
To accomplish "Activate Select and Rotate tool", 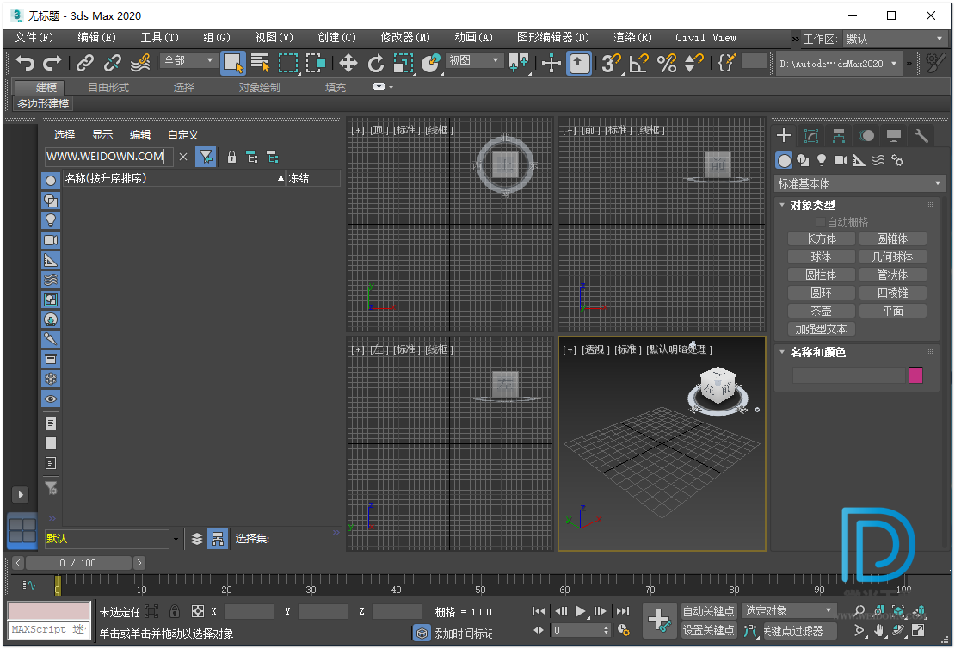I will tap(376, 63).
